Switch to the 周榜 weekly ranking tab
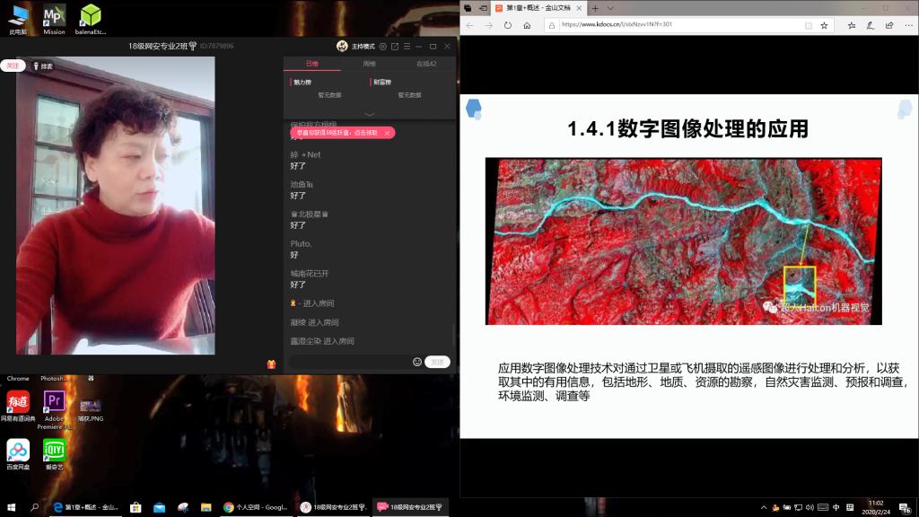 pyautogui.click(x=369, y=64)
